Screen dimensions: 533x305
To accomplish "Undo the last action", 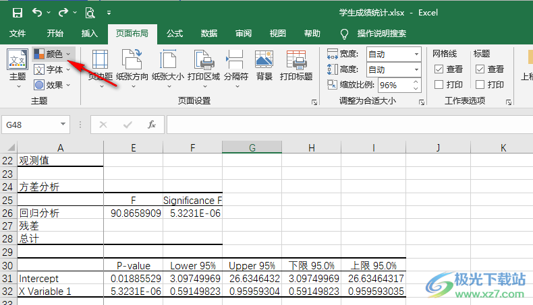I will [37, 13].
